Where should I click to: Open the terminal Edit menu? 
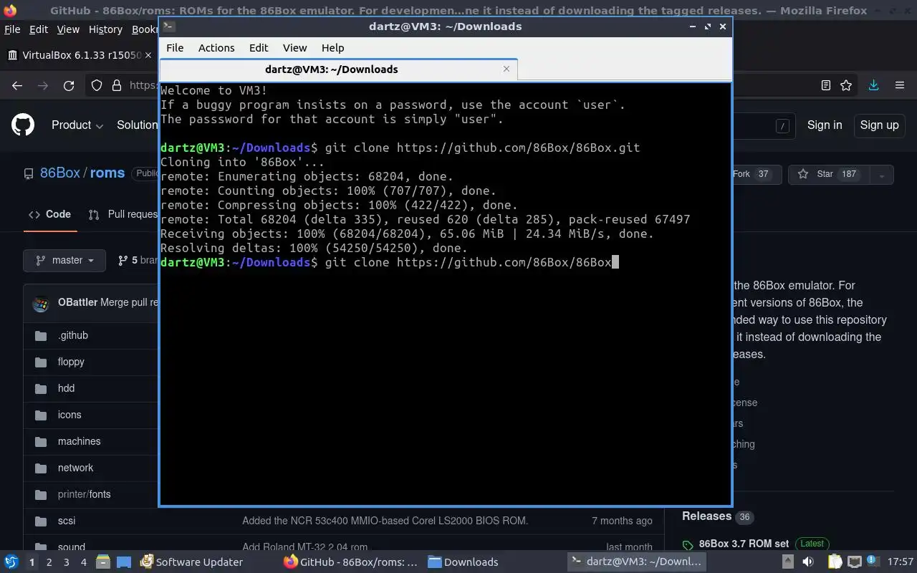pos(259,47)
